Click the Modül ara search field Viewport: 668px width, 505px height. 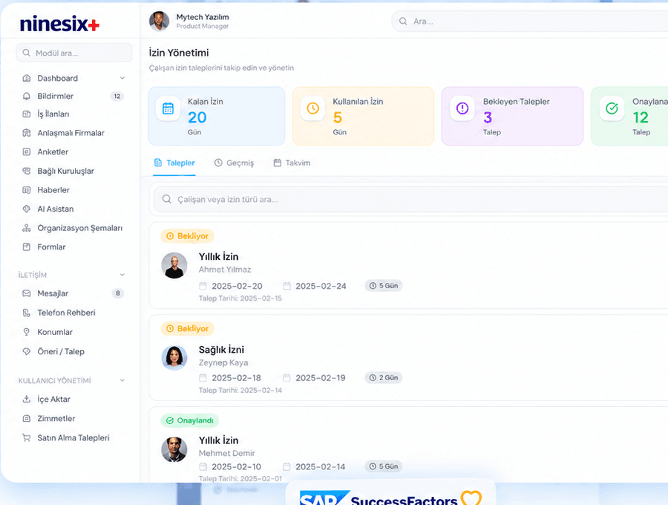coord(74,53)
